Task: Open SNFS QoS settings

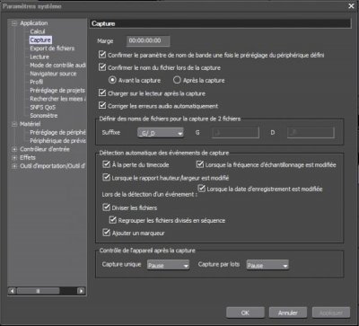Action: (x=42, y=107)
